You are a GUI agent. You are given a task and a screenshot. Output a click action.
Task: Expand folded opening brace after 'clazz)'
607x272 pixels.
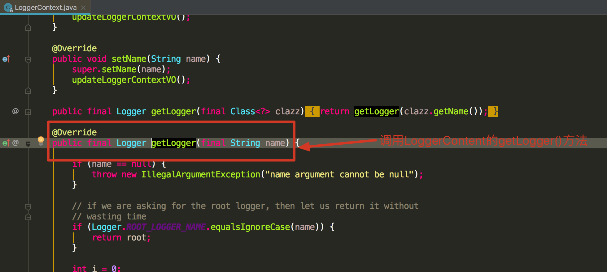tap(312, 111)
